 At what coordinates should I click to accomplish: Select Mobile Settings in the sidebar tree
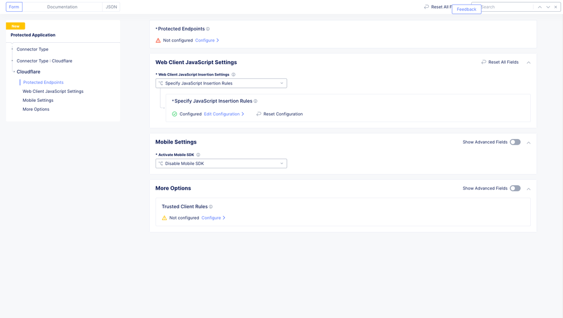(x=38, y=100)
